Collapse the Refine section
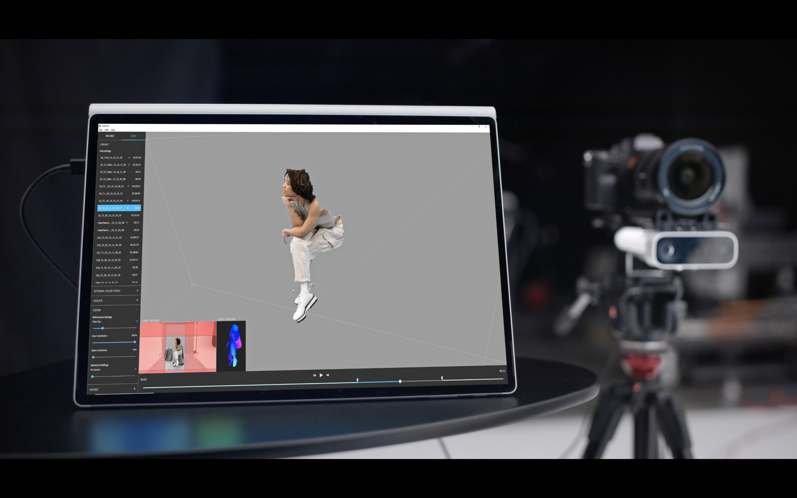 [137, 310]
